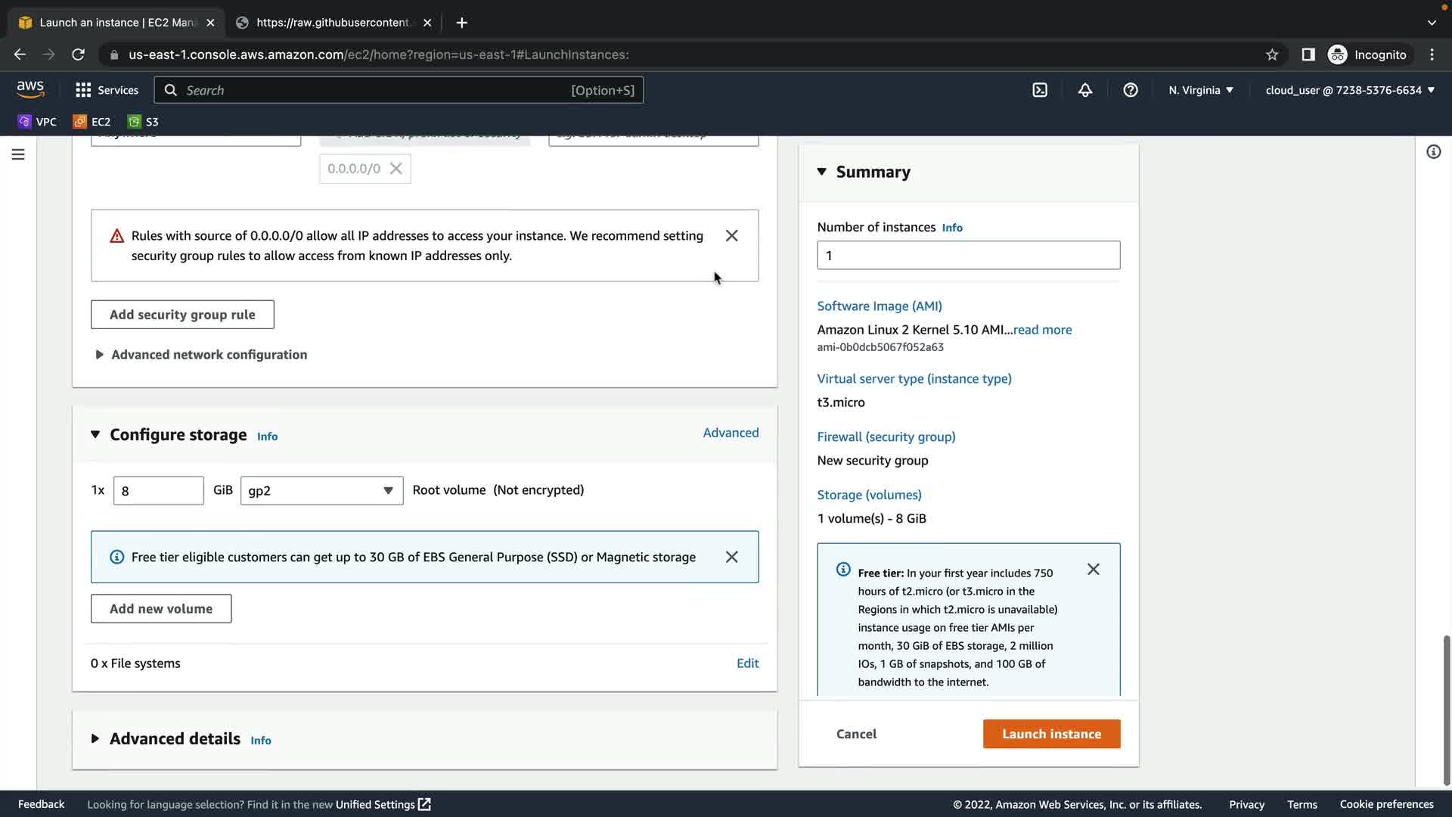Screen dimensions: 1452x817
Task: Close the Free tier summary notice
Action: click(x=1093, y=570)
